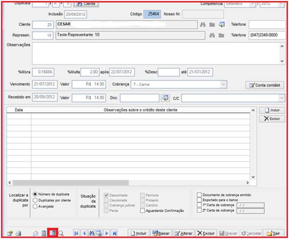
Task: Click the monitor search icon in navigation bar
Action: [x=99, y=233]
